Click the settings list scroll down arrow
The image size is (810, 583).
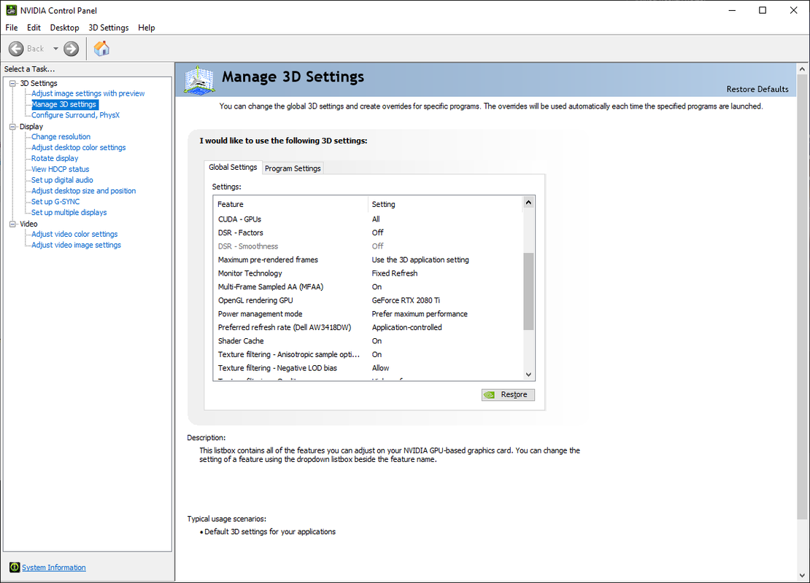[528, 375]
